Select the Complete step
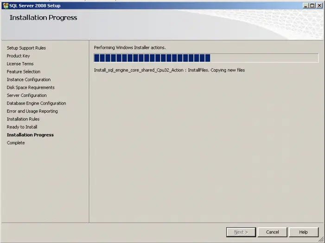325x243 pixels. [x=16, y=143]
